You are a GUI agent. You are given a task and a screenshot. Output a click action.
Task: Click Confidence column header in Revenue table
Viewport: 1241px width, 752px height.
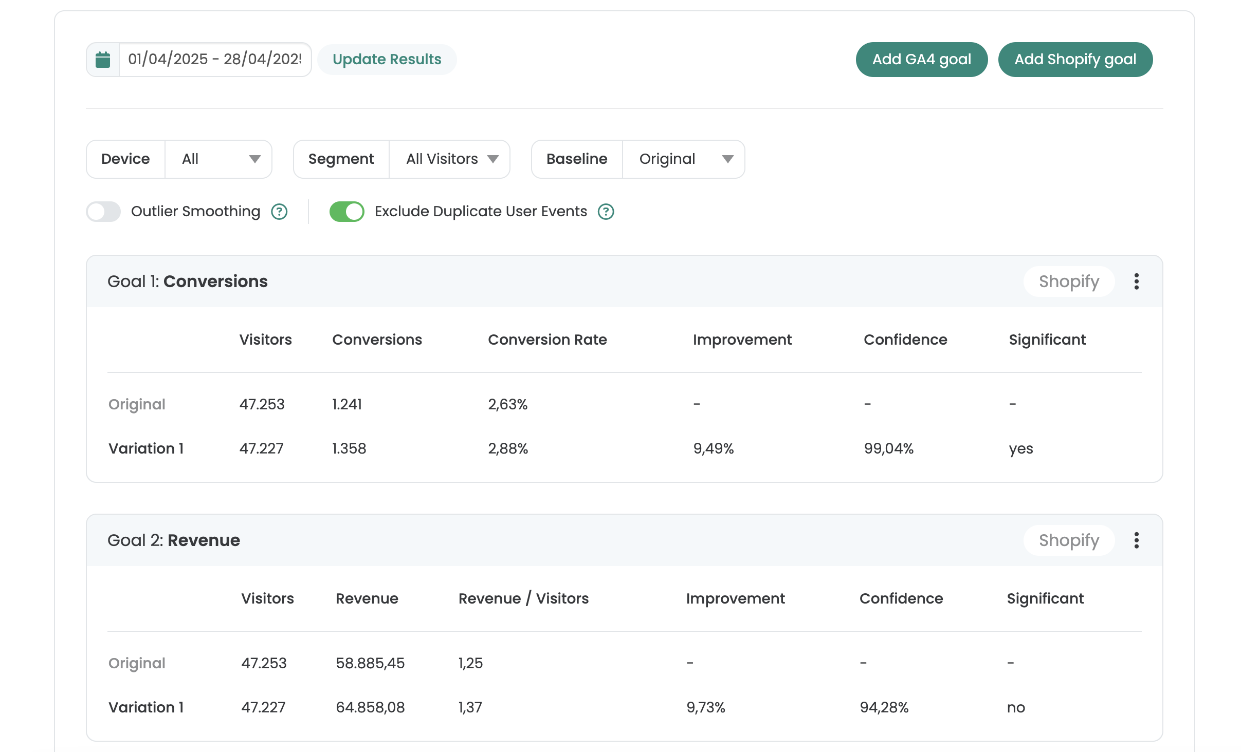[901, 598]
